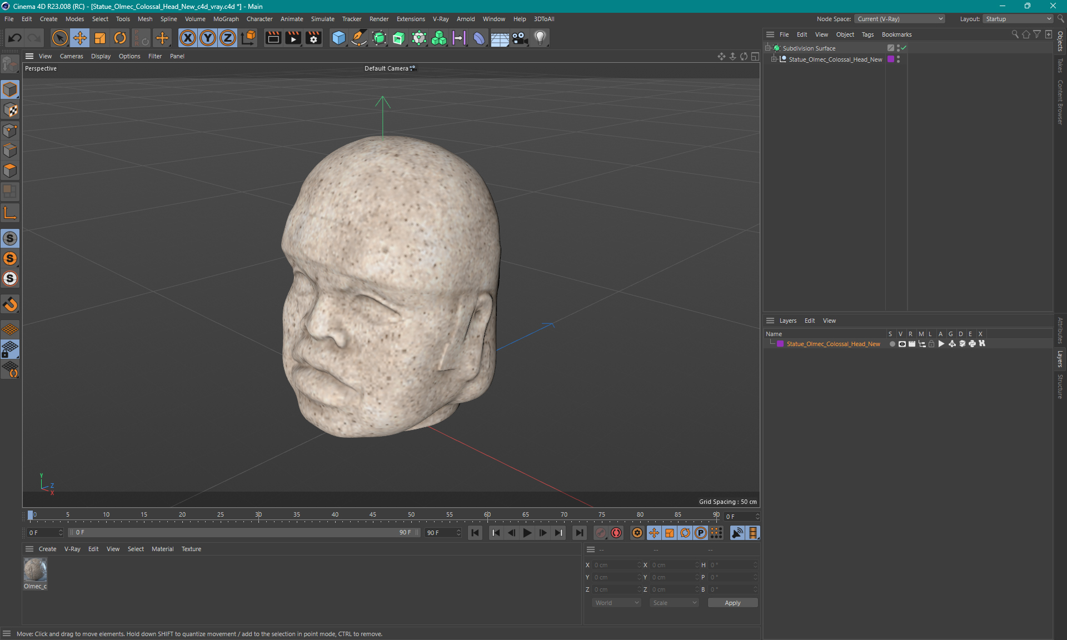Viewport: 1067px width, 640px height.
Task: Switch coordinate system icon
Action: [248, 38]
